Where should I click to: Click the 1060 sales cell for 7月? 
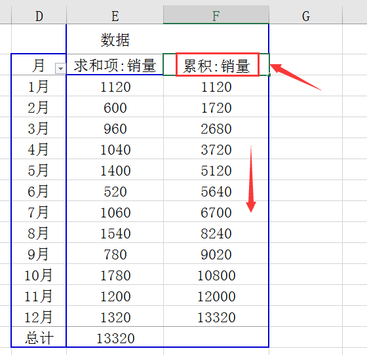[x=115, y=212]
